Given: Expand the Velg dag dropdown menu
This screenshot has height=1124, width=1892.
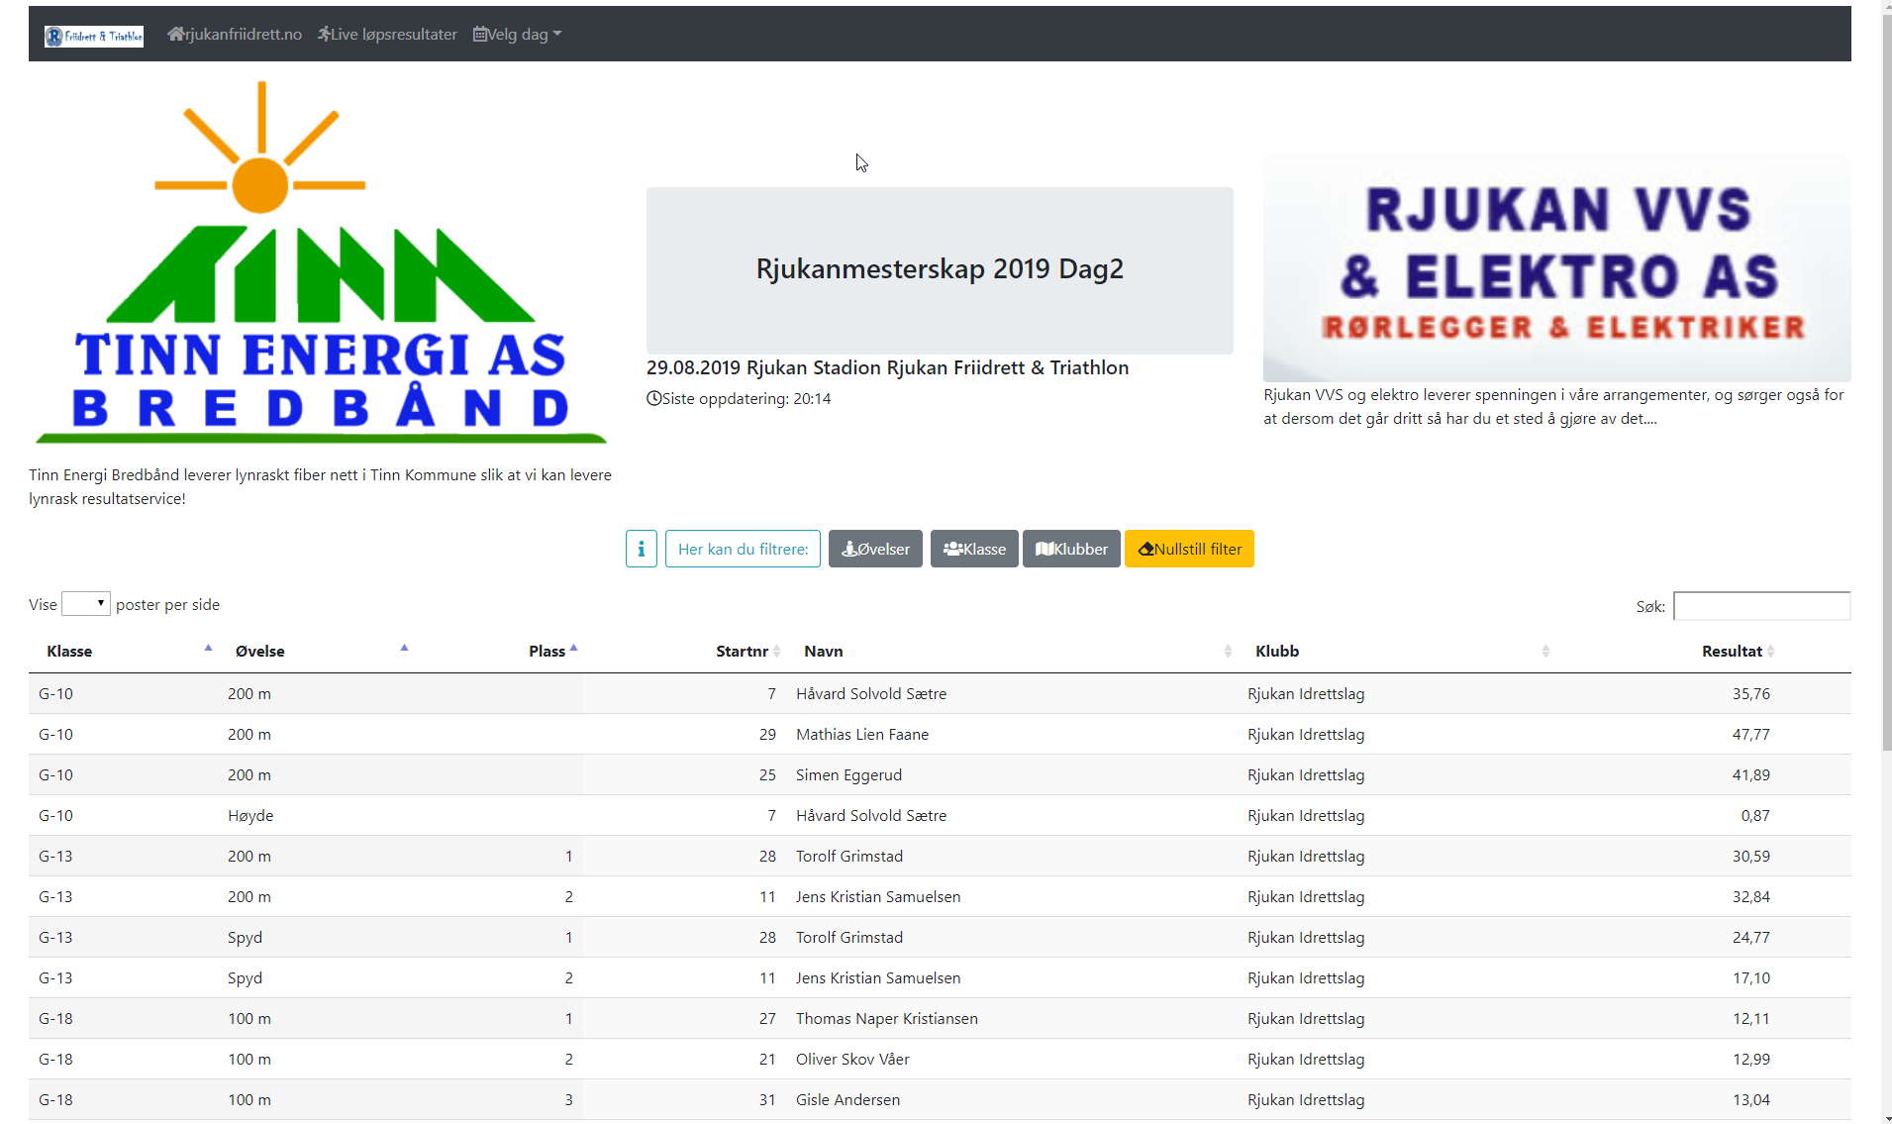Looking at the screenshot, I should coord(518,34).
